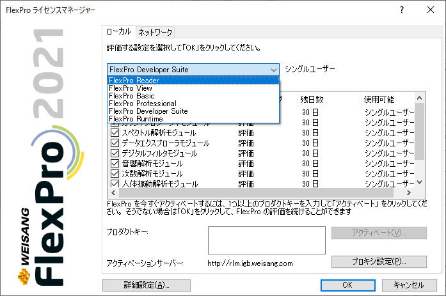
Task: Open 詳細設定(A)... dialog
Action: [x=147, y=285]
